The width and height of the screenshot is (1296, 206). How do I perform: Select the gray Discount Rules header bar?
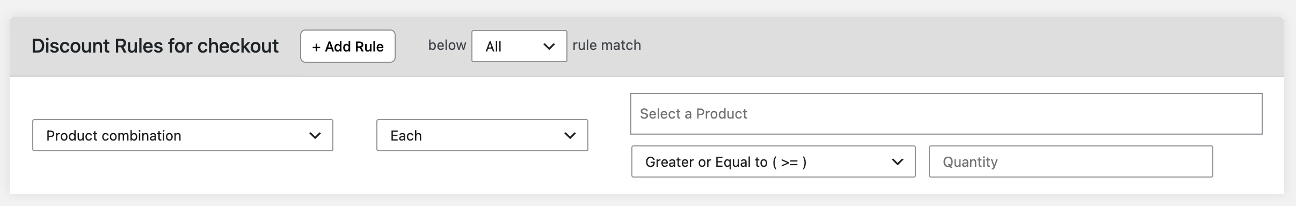[646, 46]
